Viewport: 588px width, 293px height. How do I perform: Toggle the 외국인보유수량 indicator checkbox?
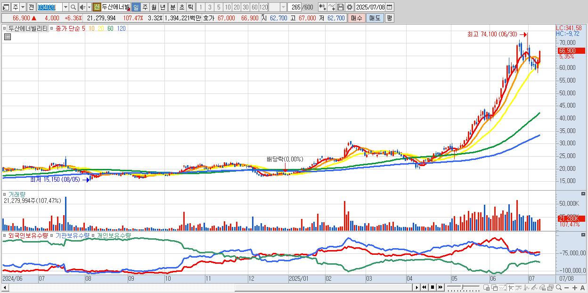5,235
